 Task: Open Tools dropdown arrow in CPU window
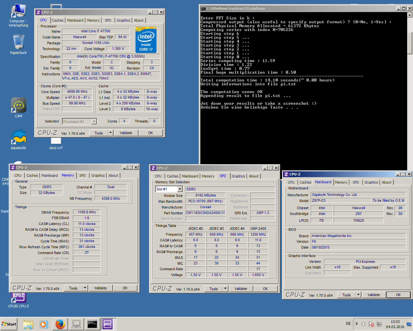(110, 133)
